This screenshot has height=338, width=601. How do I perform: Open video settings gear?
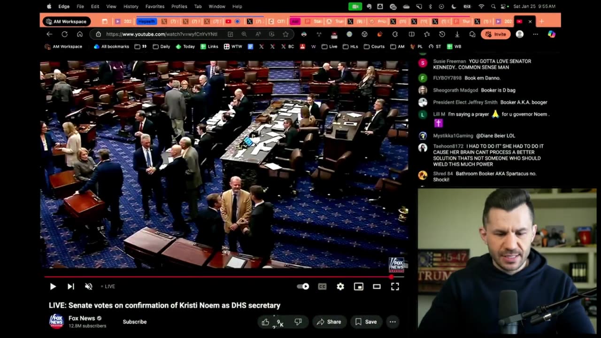(340, 286)
